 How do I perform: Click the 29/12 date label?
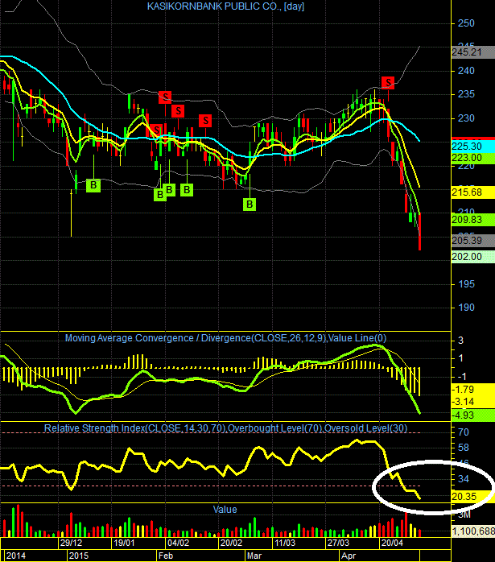[x=71, y=543]
